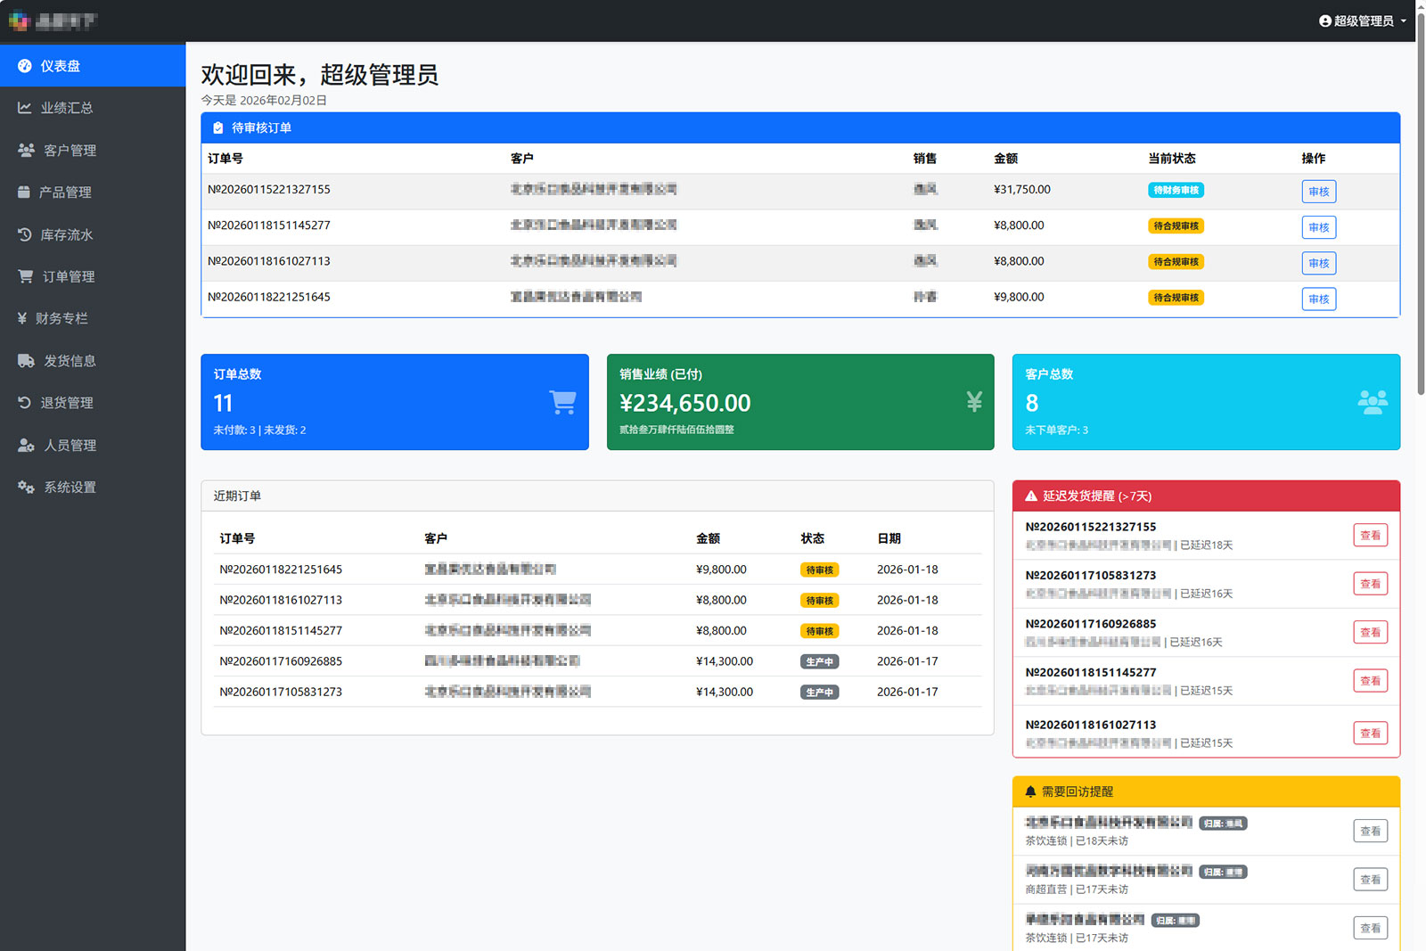Screen dimensions: 1426x951
Task: Click the shopping cart icon beside 订单管理
Action: [26, 276]
